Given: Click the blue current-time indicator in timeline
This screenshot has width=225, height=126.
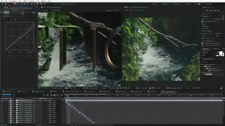Looking at the screenshot, I should tap(68, 96).
